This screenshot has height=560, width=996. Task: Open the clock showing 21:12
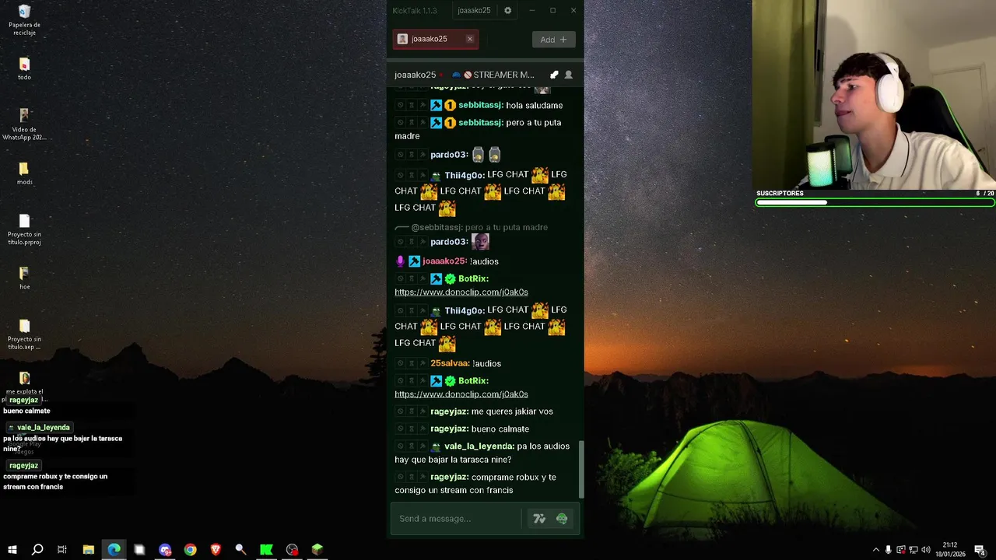point(950,549)
